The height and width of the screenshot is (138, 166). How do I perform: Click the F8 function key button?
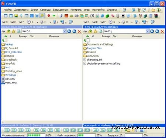pos(57,130)
